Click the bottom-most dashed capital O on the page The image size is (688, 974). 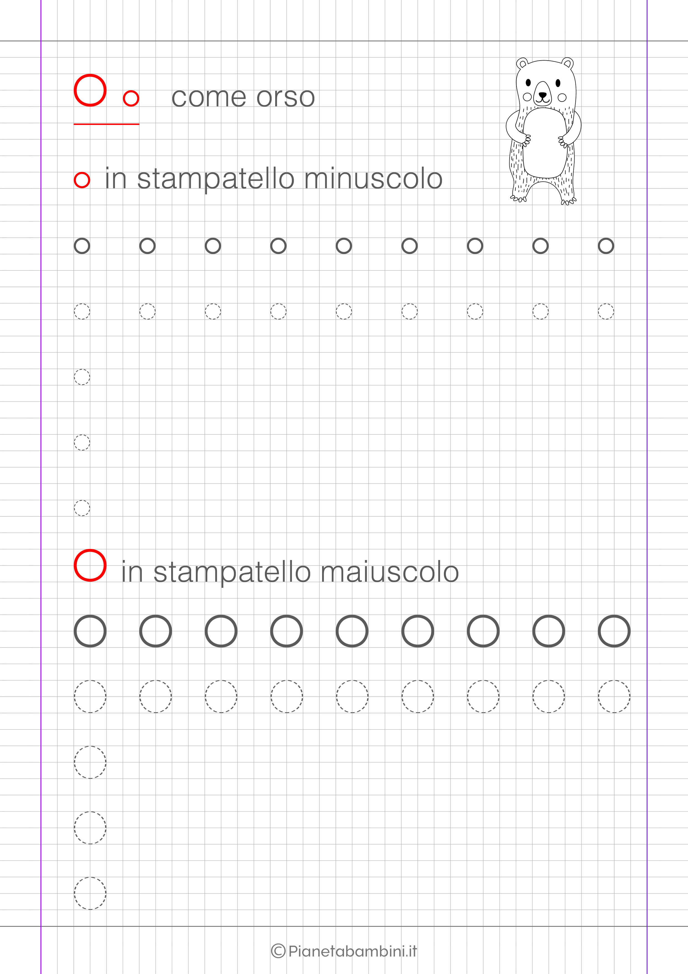[x=90, y=893]
